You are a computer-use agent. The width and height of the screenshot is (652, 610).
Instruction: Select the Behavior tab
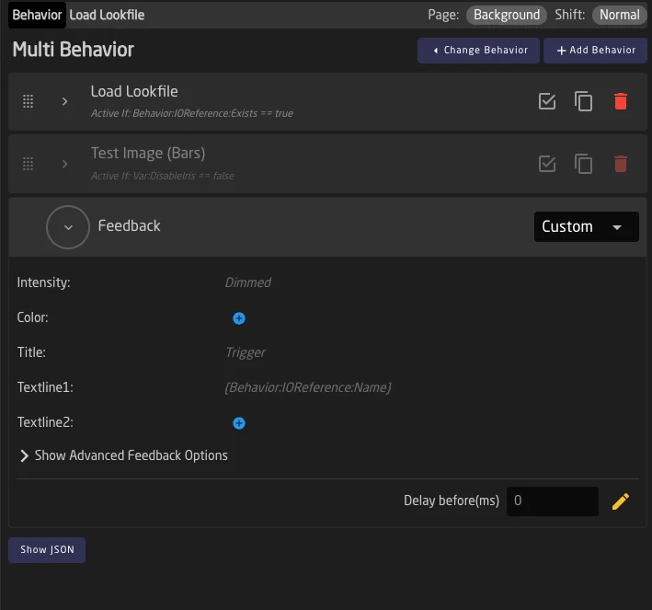coord(37,15)
